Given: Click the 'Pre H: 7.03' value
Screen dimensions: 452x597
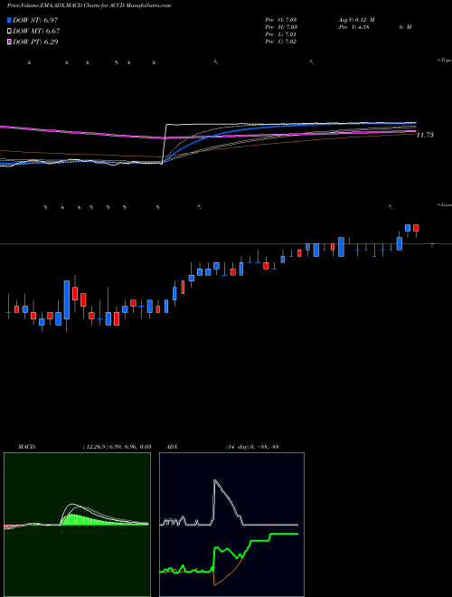Looking at the screenshot, I should click(281, 27).
